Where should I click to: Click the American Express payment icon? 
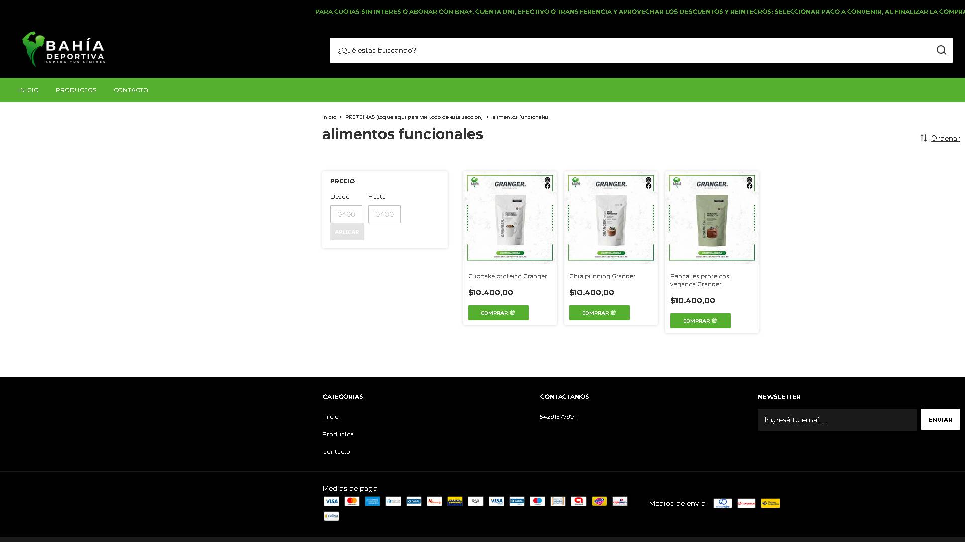tap(372, 501)
